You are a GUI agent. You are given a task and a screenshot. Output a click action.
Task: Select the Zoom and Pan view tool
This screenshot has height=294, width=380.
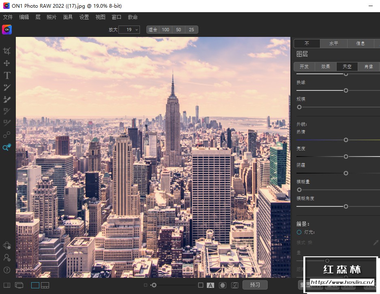pos(7,147)
